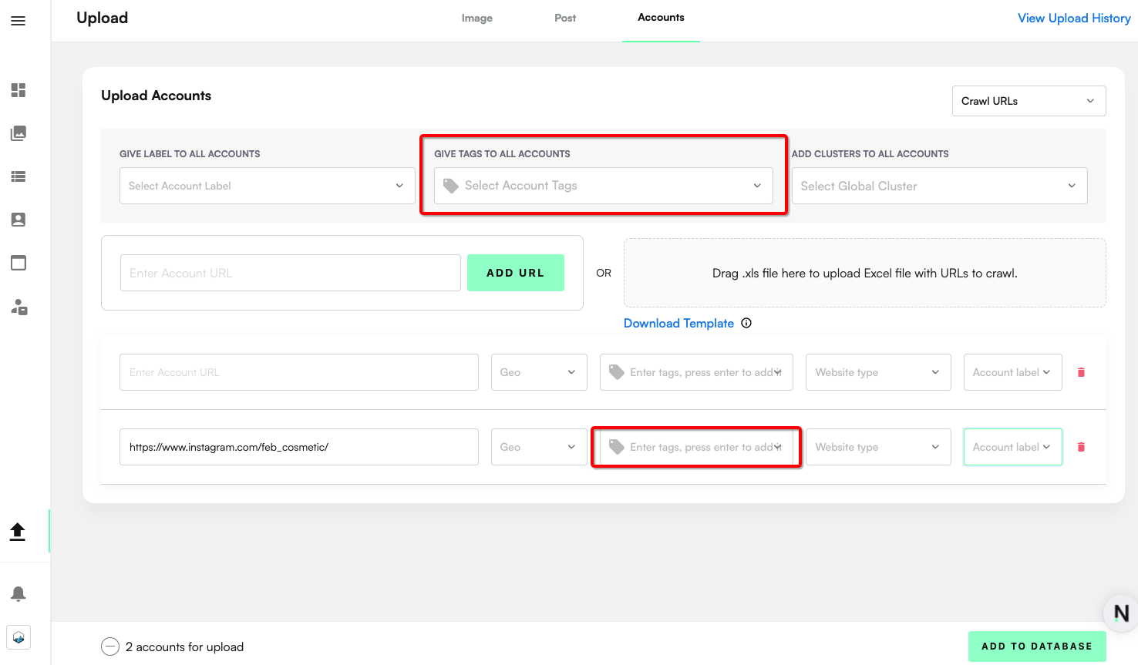Click the feb_cosmetic Instagram URL field

tap(299, 447)
